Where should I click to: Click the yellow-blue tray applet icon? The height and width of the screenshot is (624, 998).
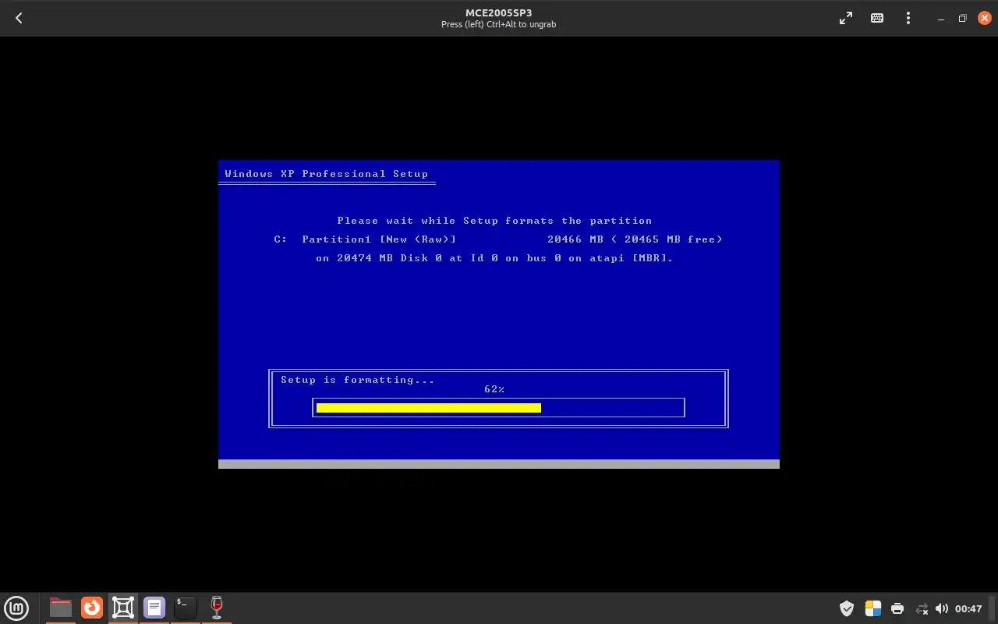[x=873, y=608]
